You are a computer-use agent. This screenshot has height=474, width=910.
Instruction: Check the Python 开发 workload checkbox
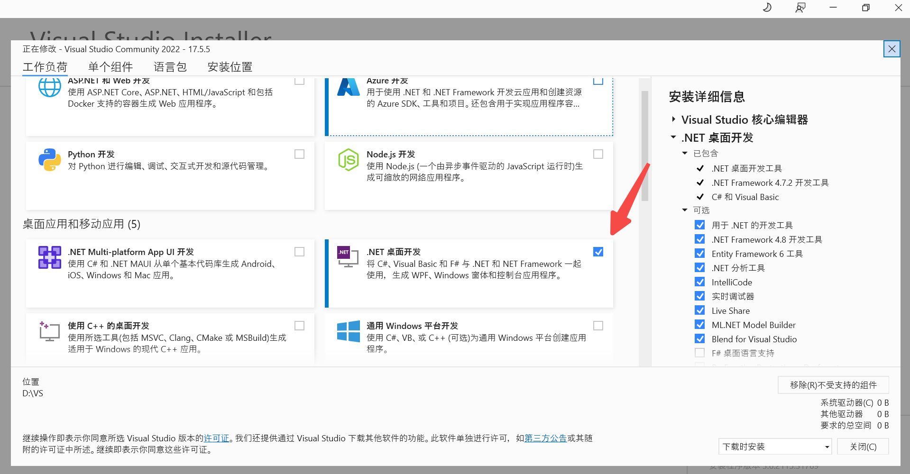pos(299,154)
